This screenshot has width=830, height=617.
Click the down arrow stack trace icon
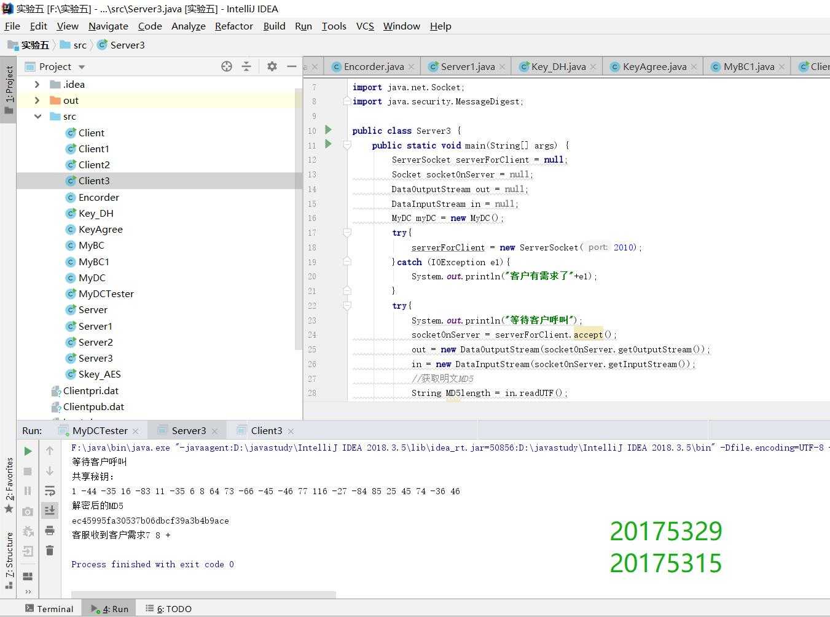[x=50, y=471]
